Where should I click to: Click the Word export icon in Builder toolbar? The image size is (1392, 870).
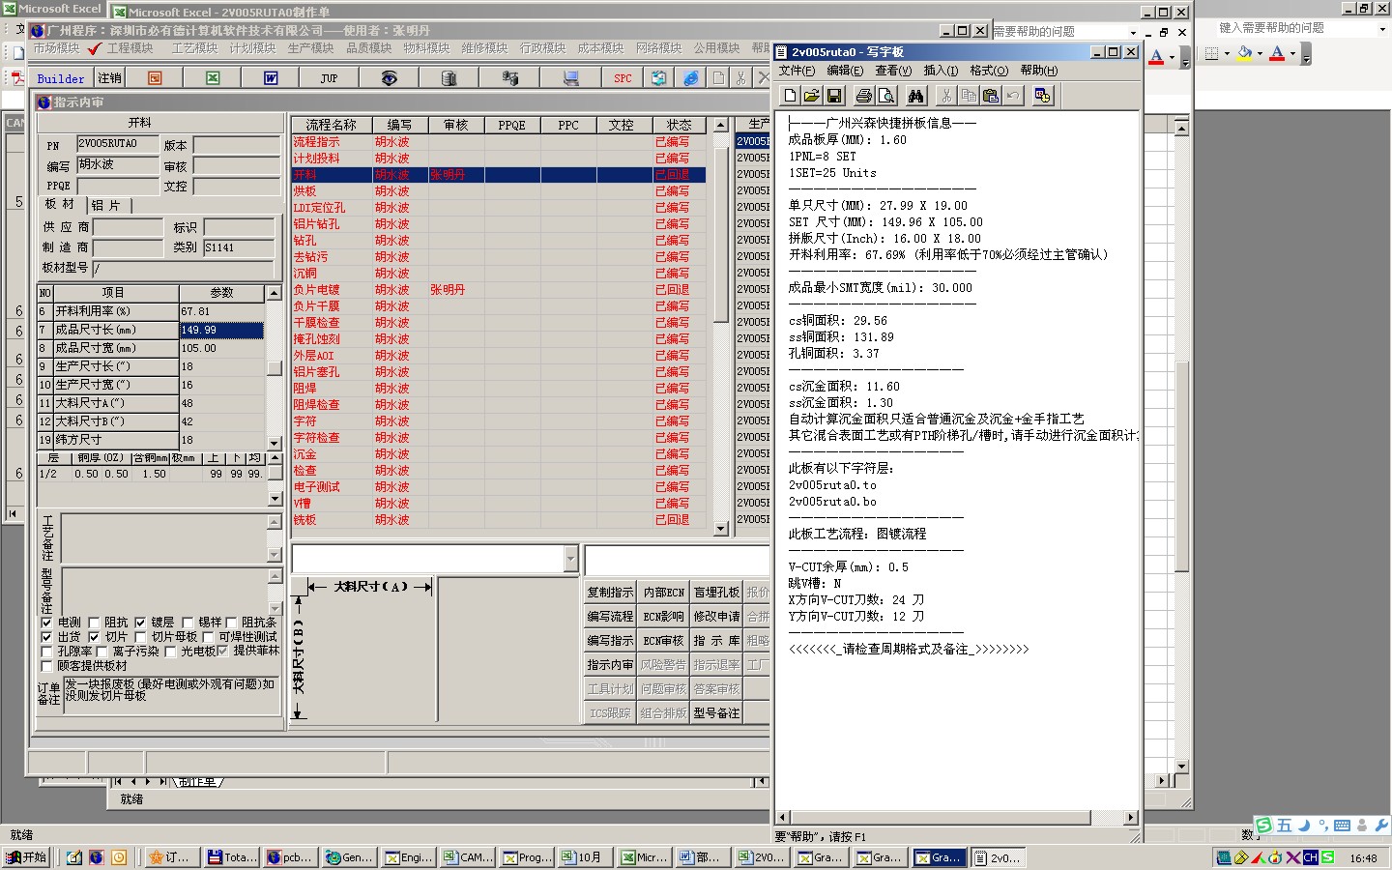click(271, 78)
